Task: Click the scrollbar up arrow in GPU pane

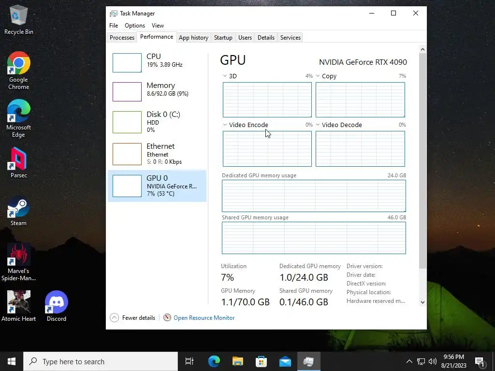Action: pyautogui.click(x=422, y=50)
